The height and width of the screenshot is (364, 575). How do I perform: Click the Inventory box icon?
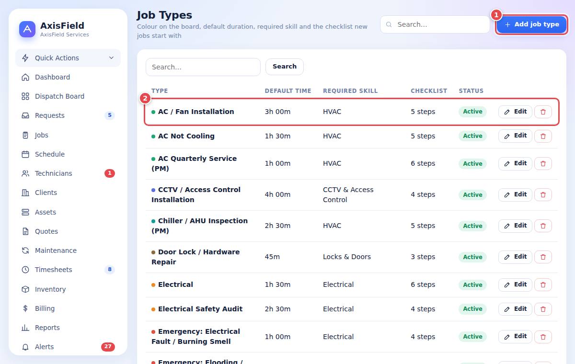[25, 289]
